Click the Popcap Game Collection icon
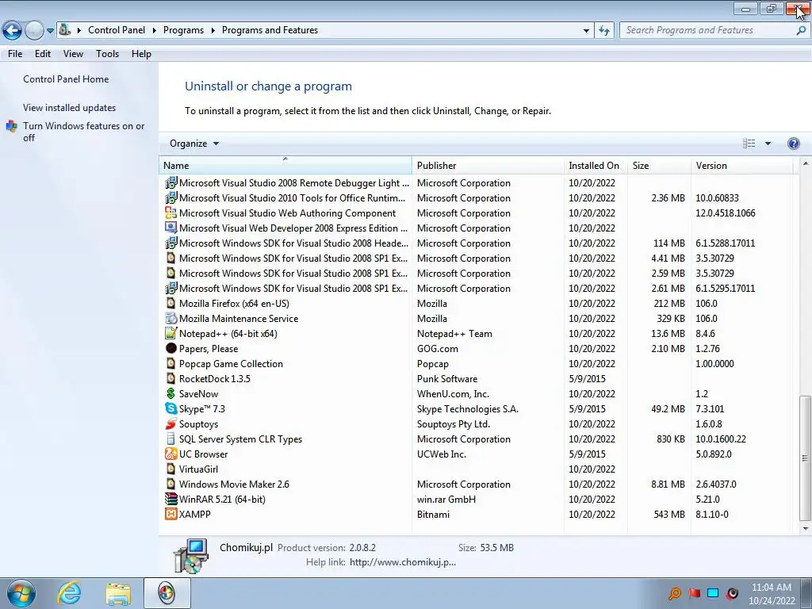The height and width of the screenshot is (609, 812). click(171, 363)
